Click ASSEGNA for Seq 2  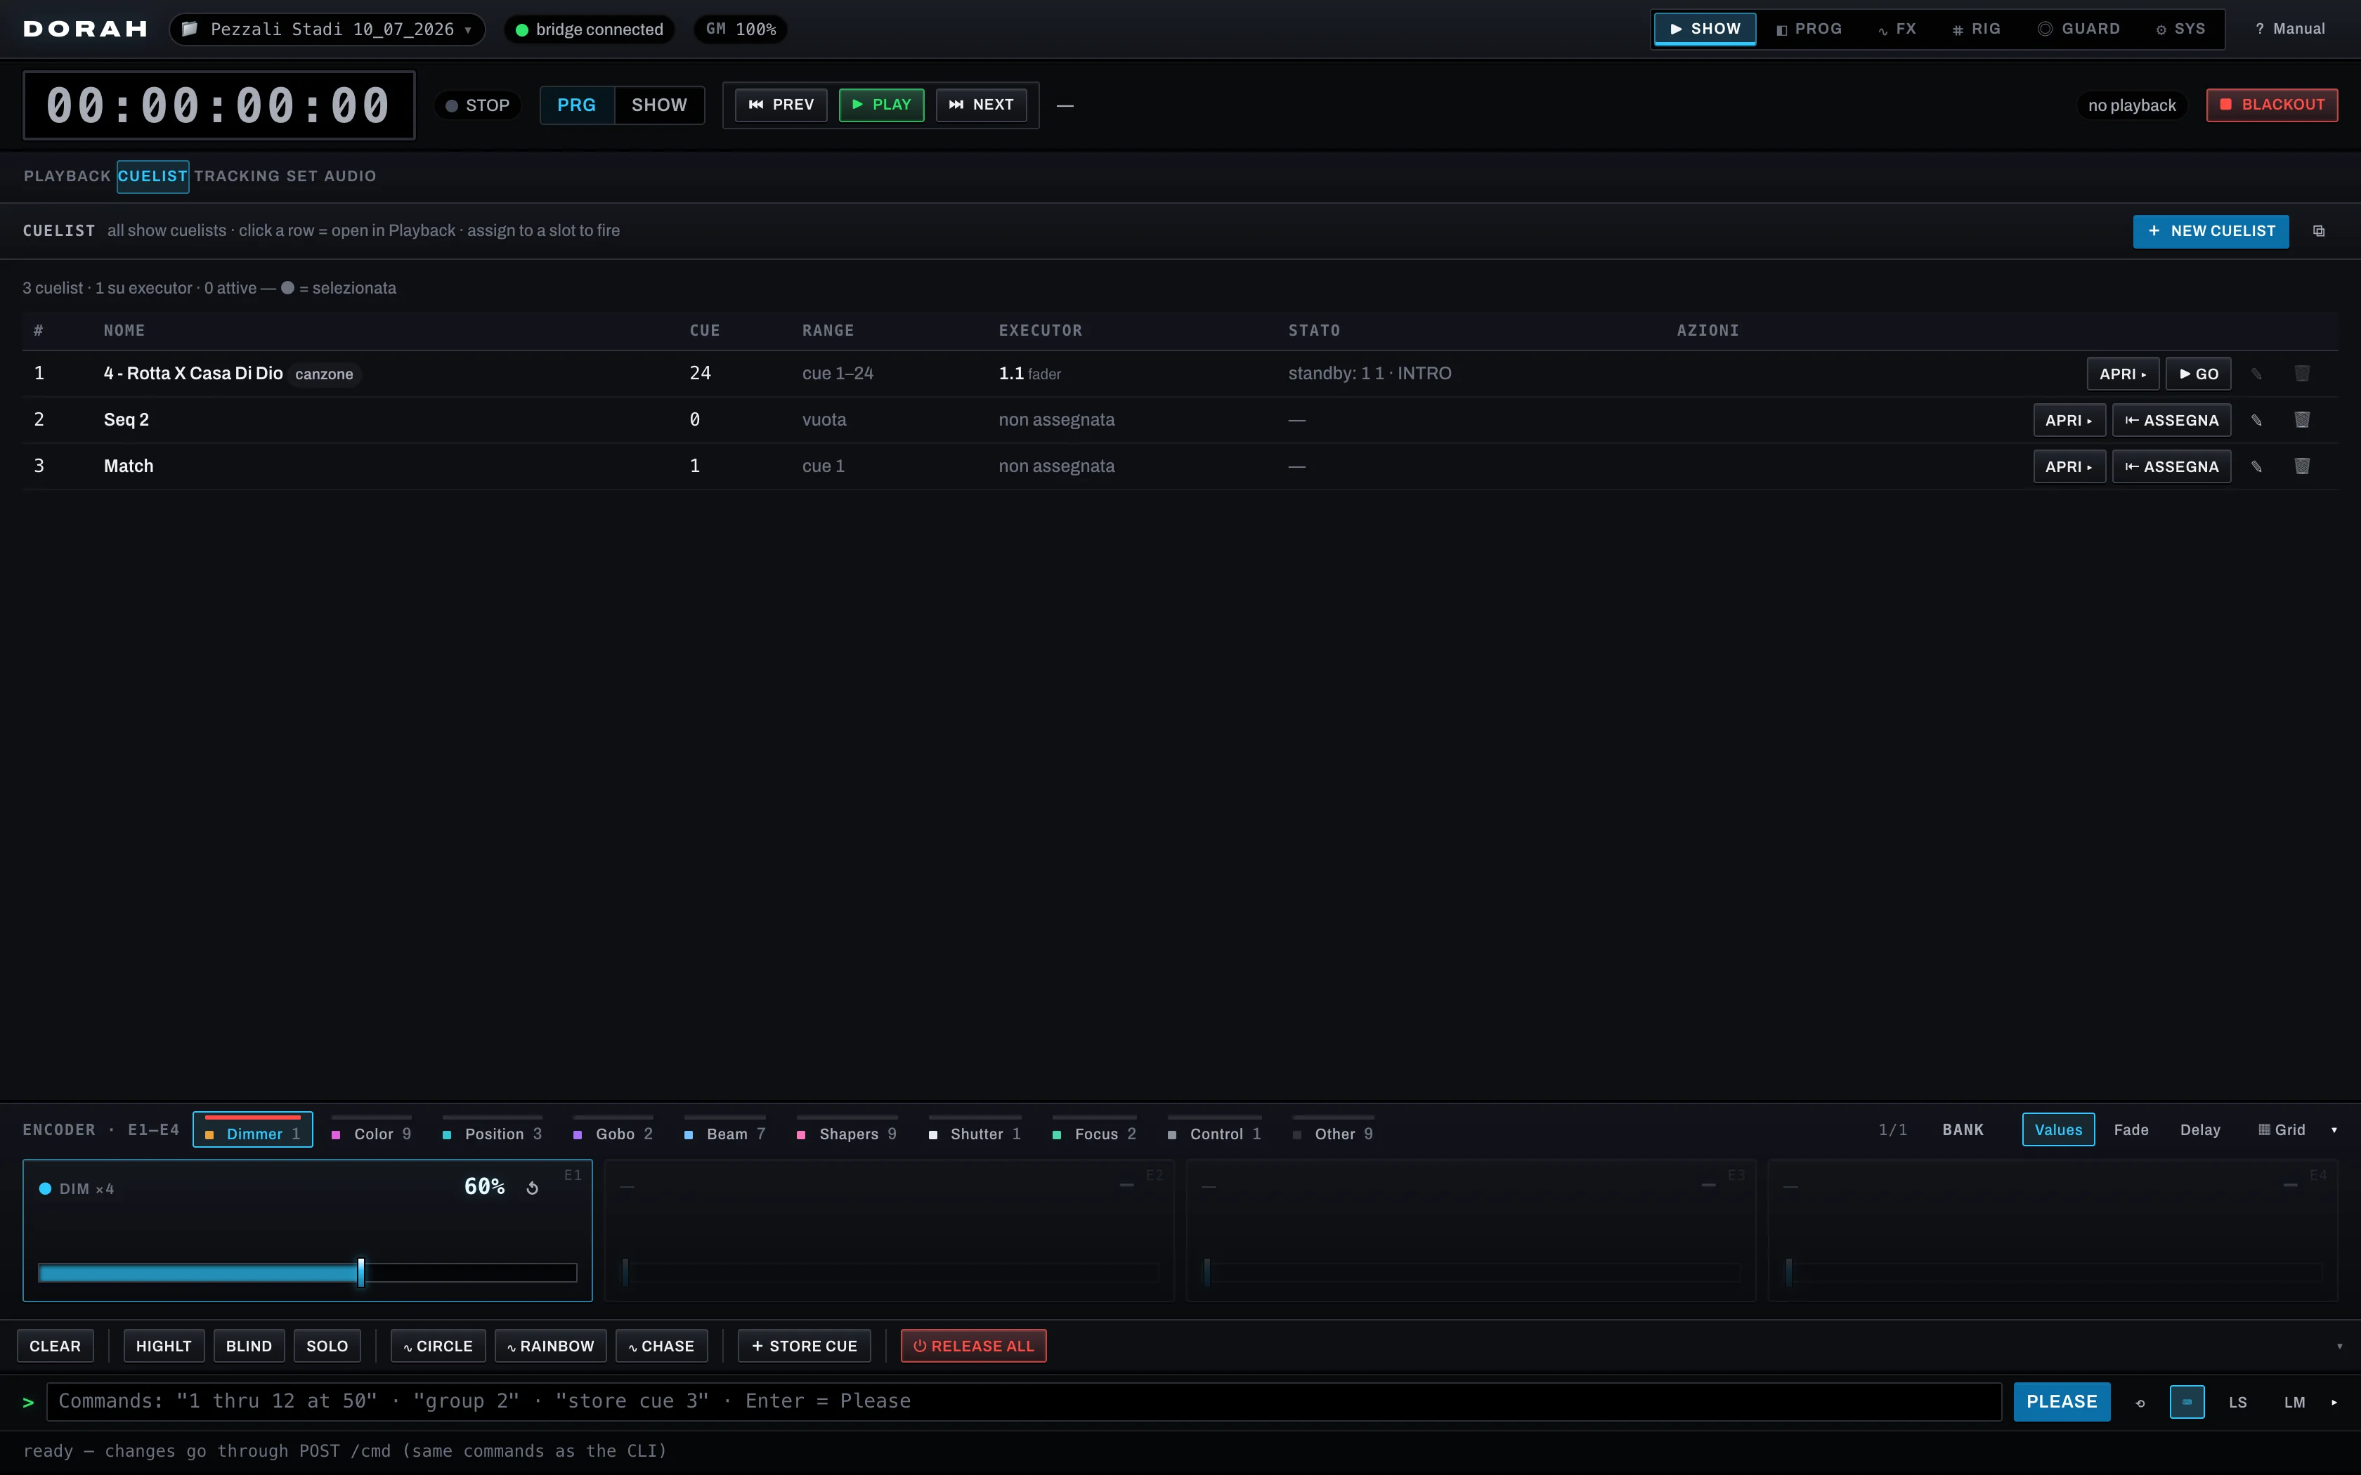point(2171,421)
